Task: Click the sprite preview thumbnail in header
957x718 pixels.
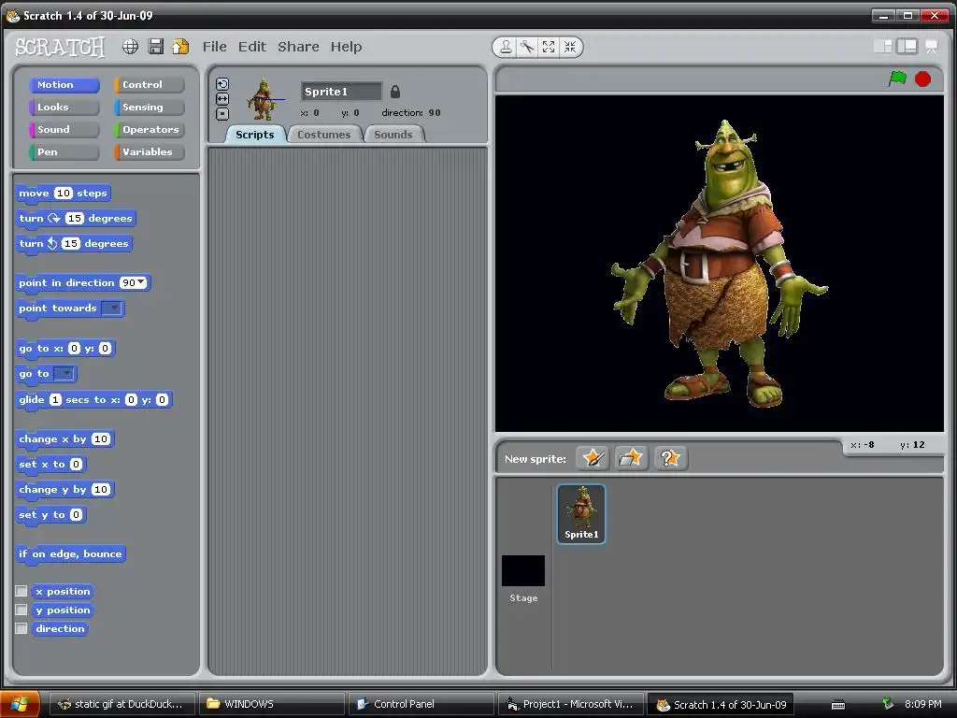Action: click(264, 99)
